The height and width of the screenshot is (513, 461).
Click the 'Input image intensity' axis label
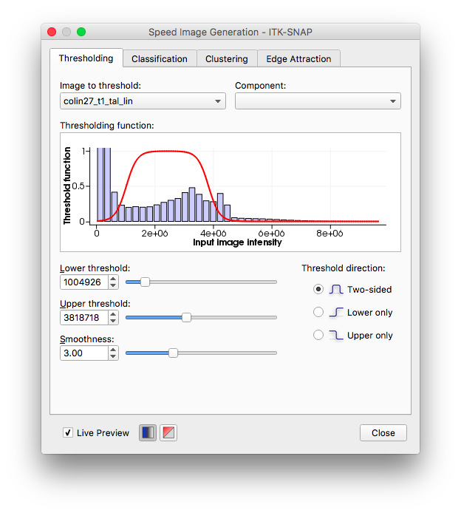[237, 242]
